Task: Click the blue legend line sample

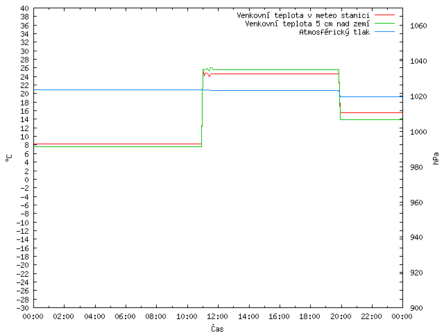Action: coord(384,31)
